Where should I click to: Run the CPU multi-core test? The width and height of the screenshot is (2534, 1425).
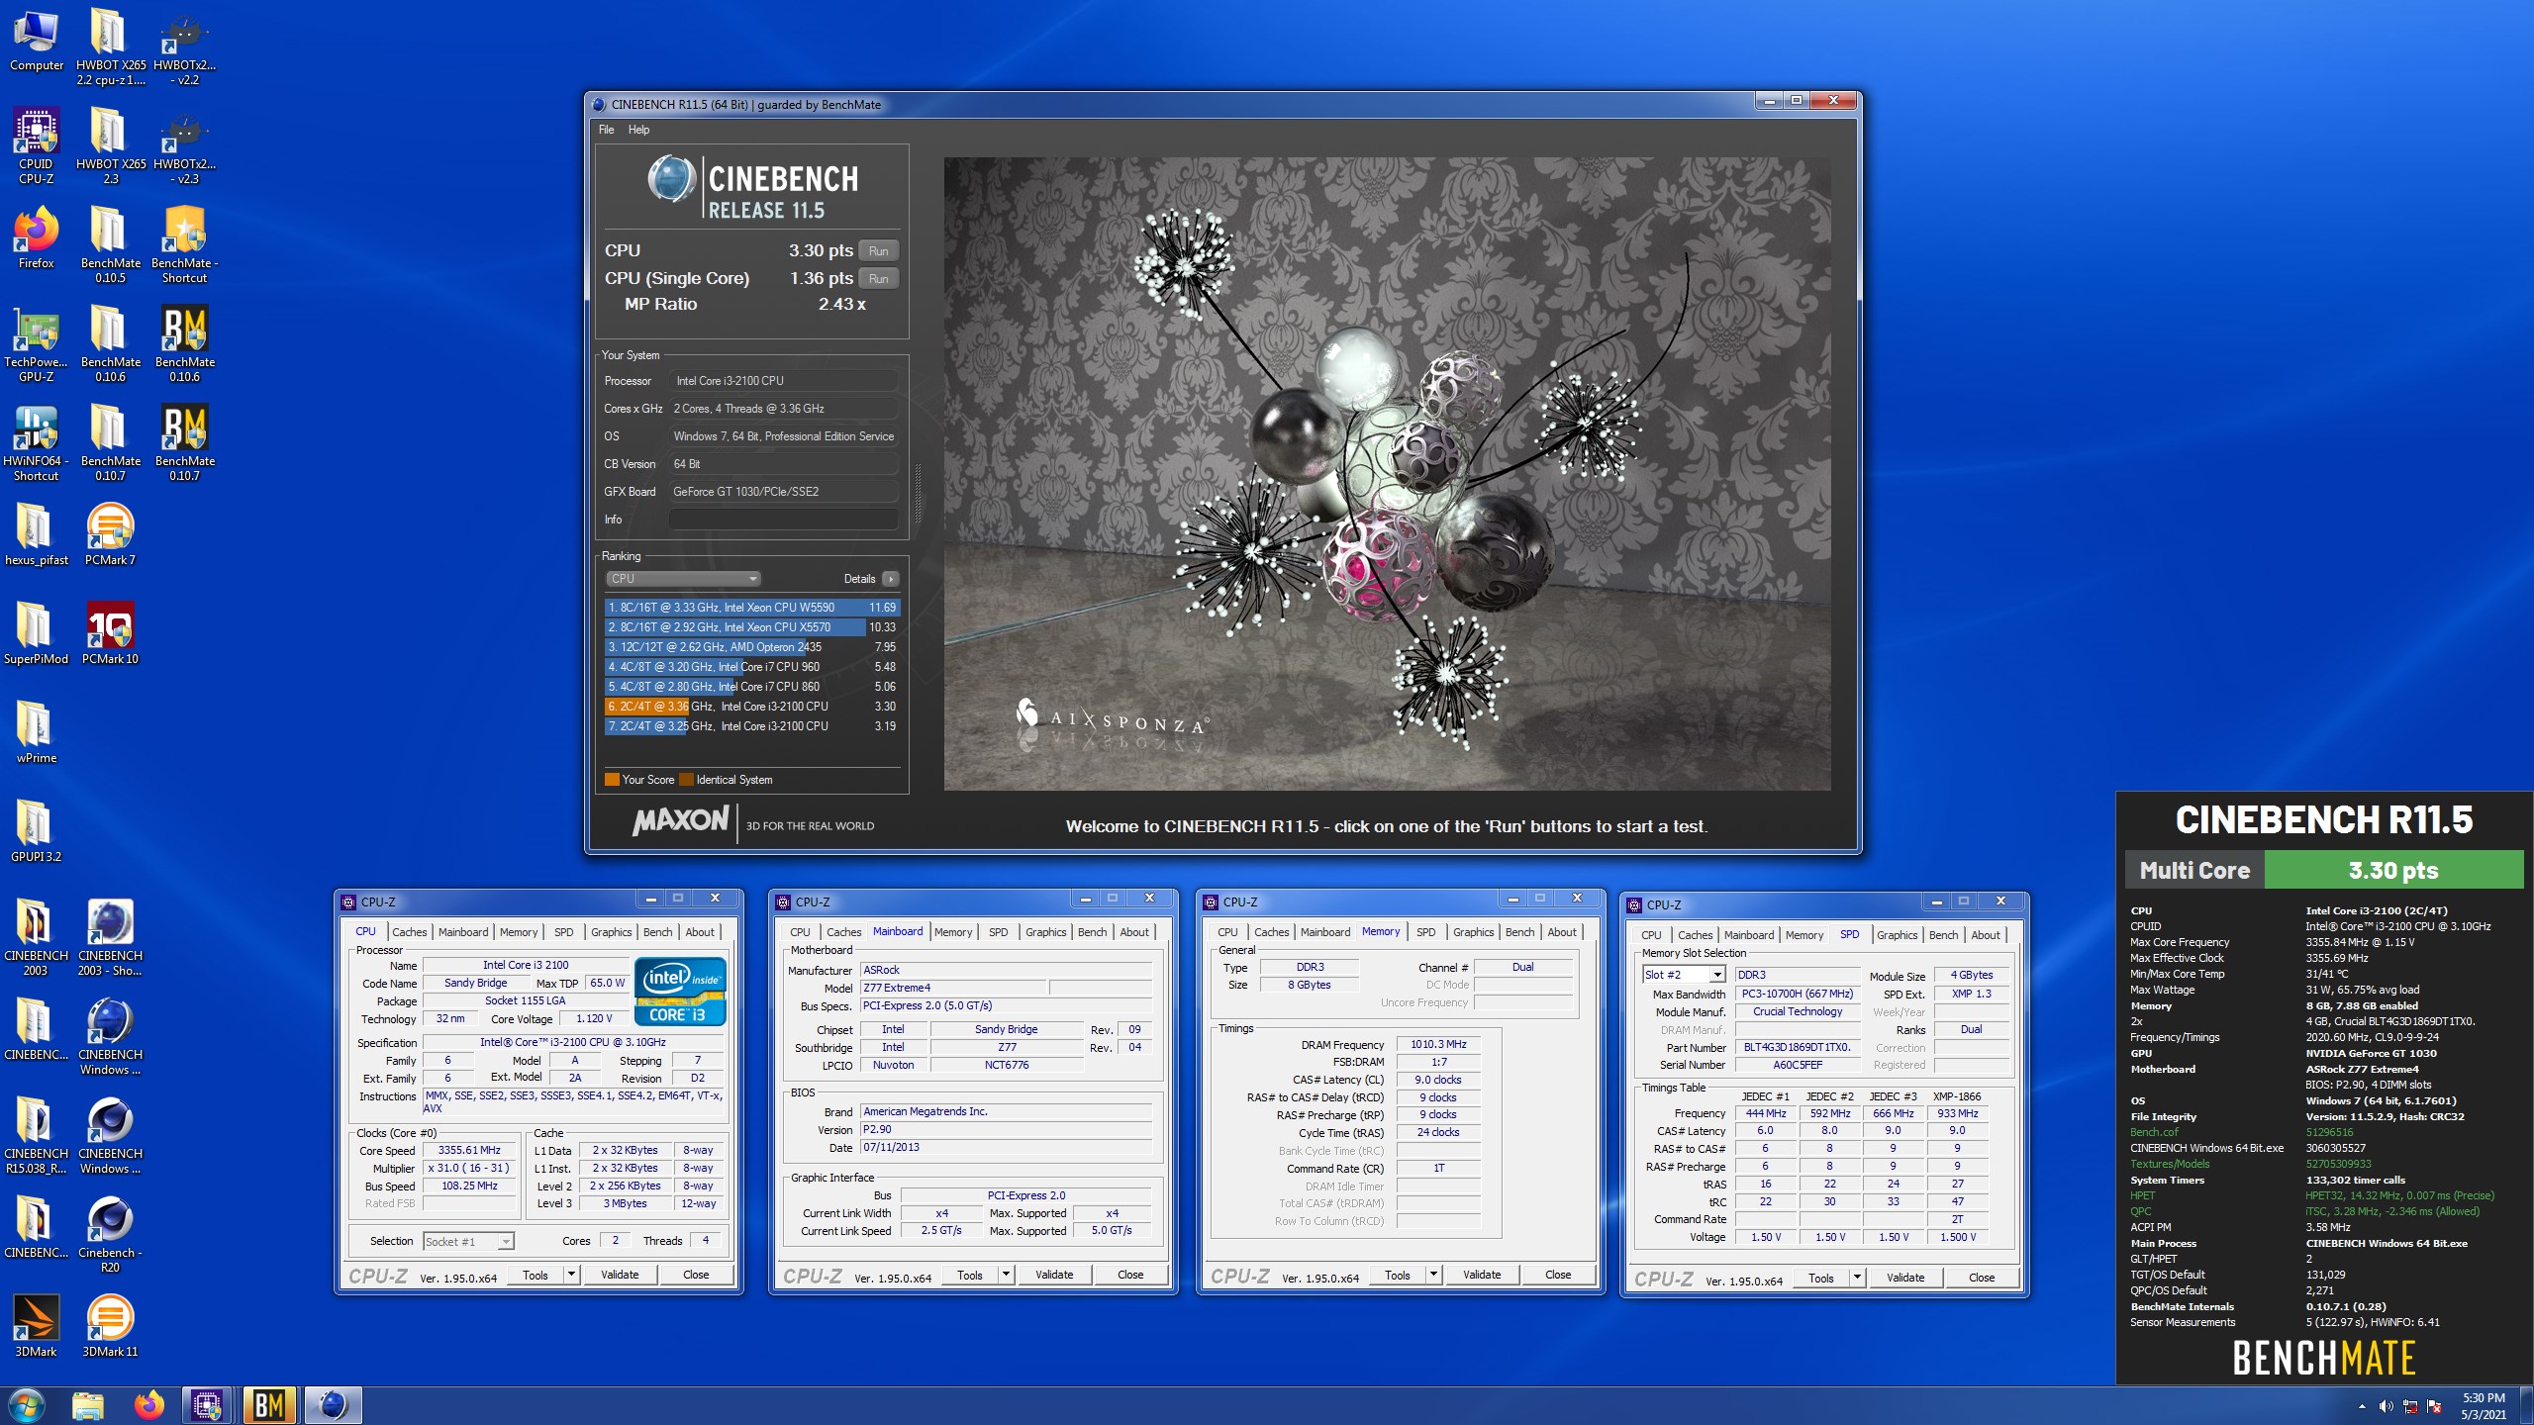(x=878, y=251)
